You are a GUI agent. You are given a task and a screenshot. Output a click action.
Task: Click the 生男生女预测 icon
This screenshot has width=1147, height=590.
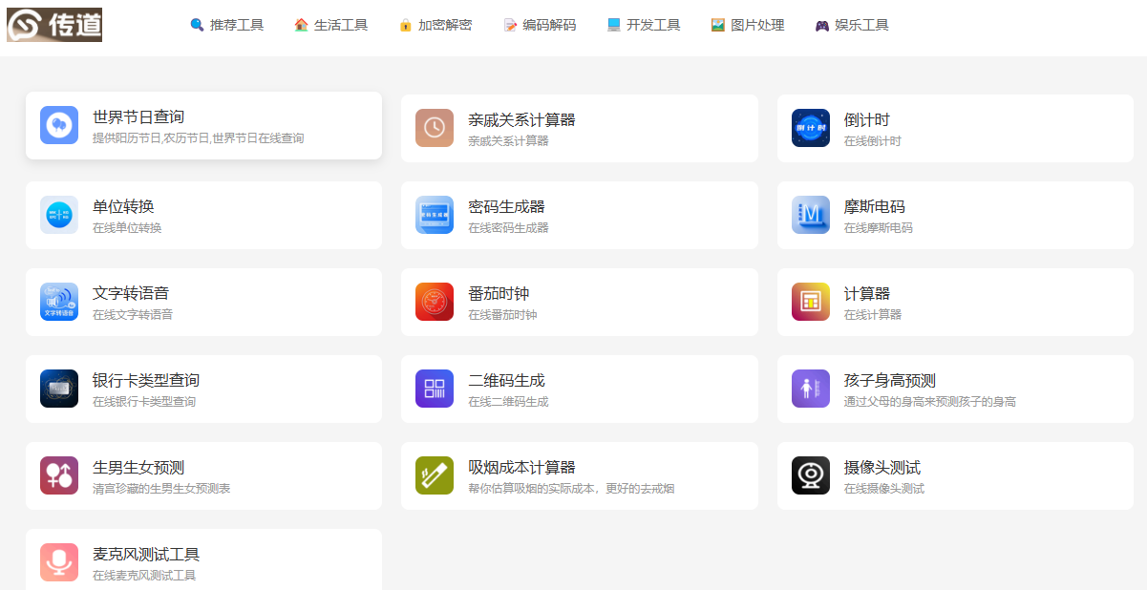pyautogui.click(x=59, y=475)
